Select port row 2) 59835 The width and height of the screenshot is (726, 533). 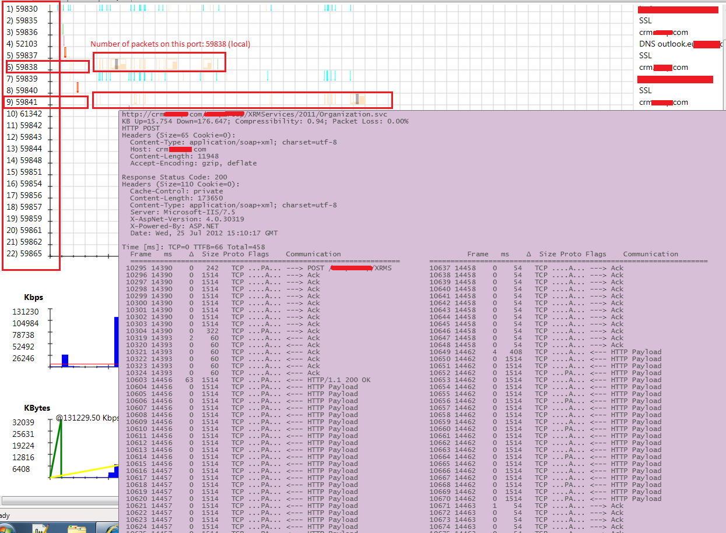coord(22,20)
